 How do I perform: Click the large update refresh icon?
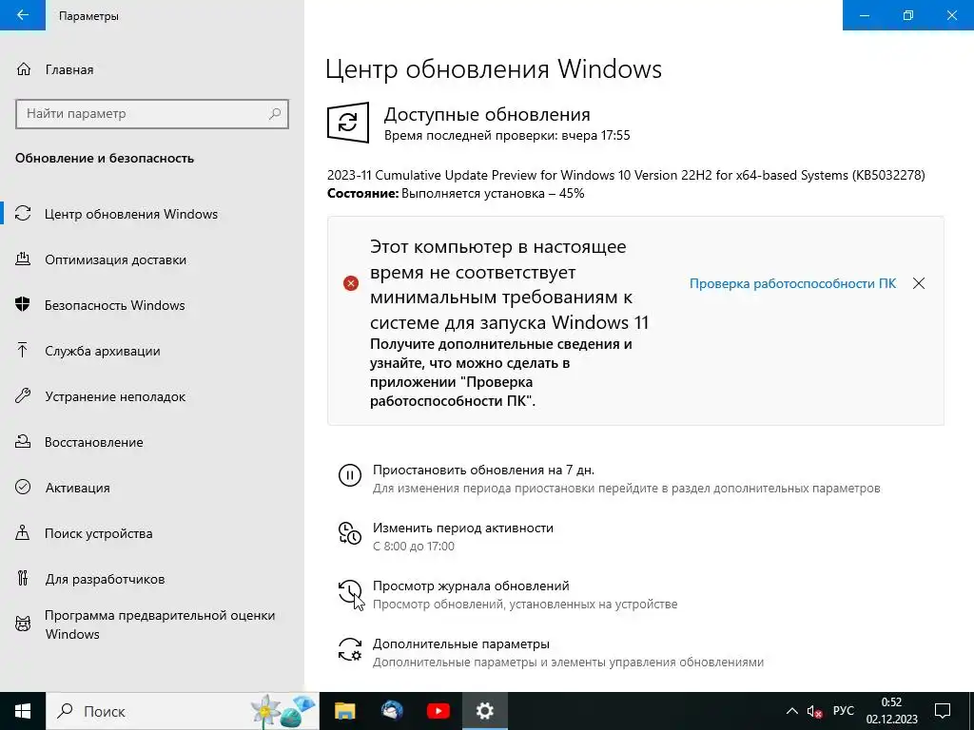click(x=348, y=123)
